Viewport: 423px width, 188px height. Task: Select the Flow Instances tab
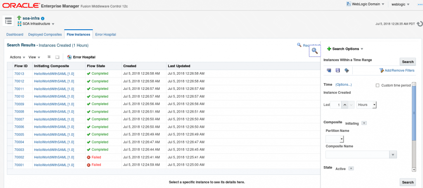[78, 35]
